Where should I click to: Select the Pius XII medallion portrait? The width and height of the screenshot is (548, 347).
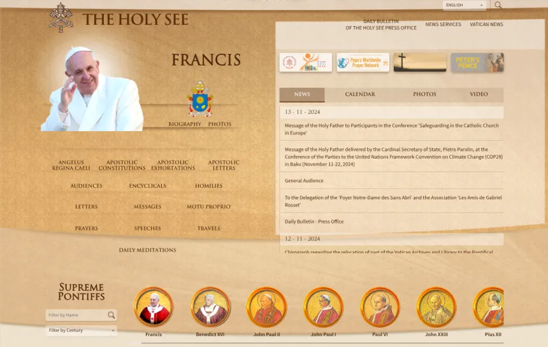[489, 307]
